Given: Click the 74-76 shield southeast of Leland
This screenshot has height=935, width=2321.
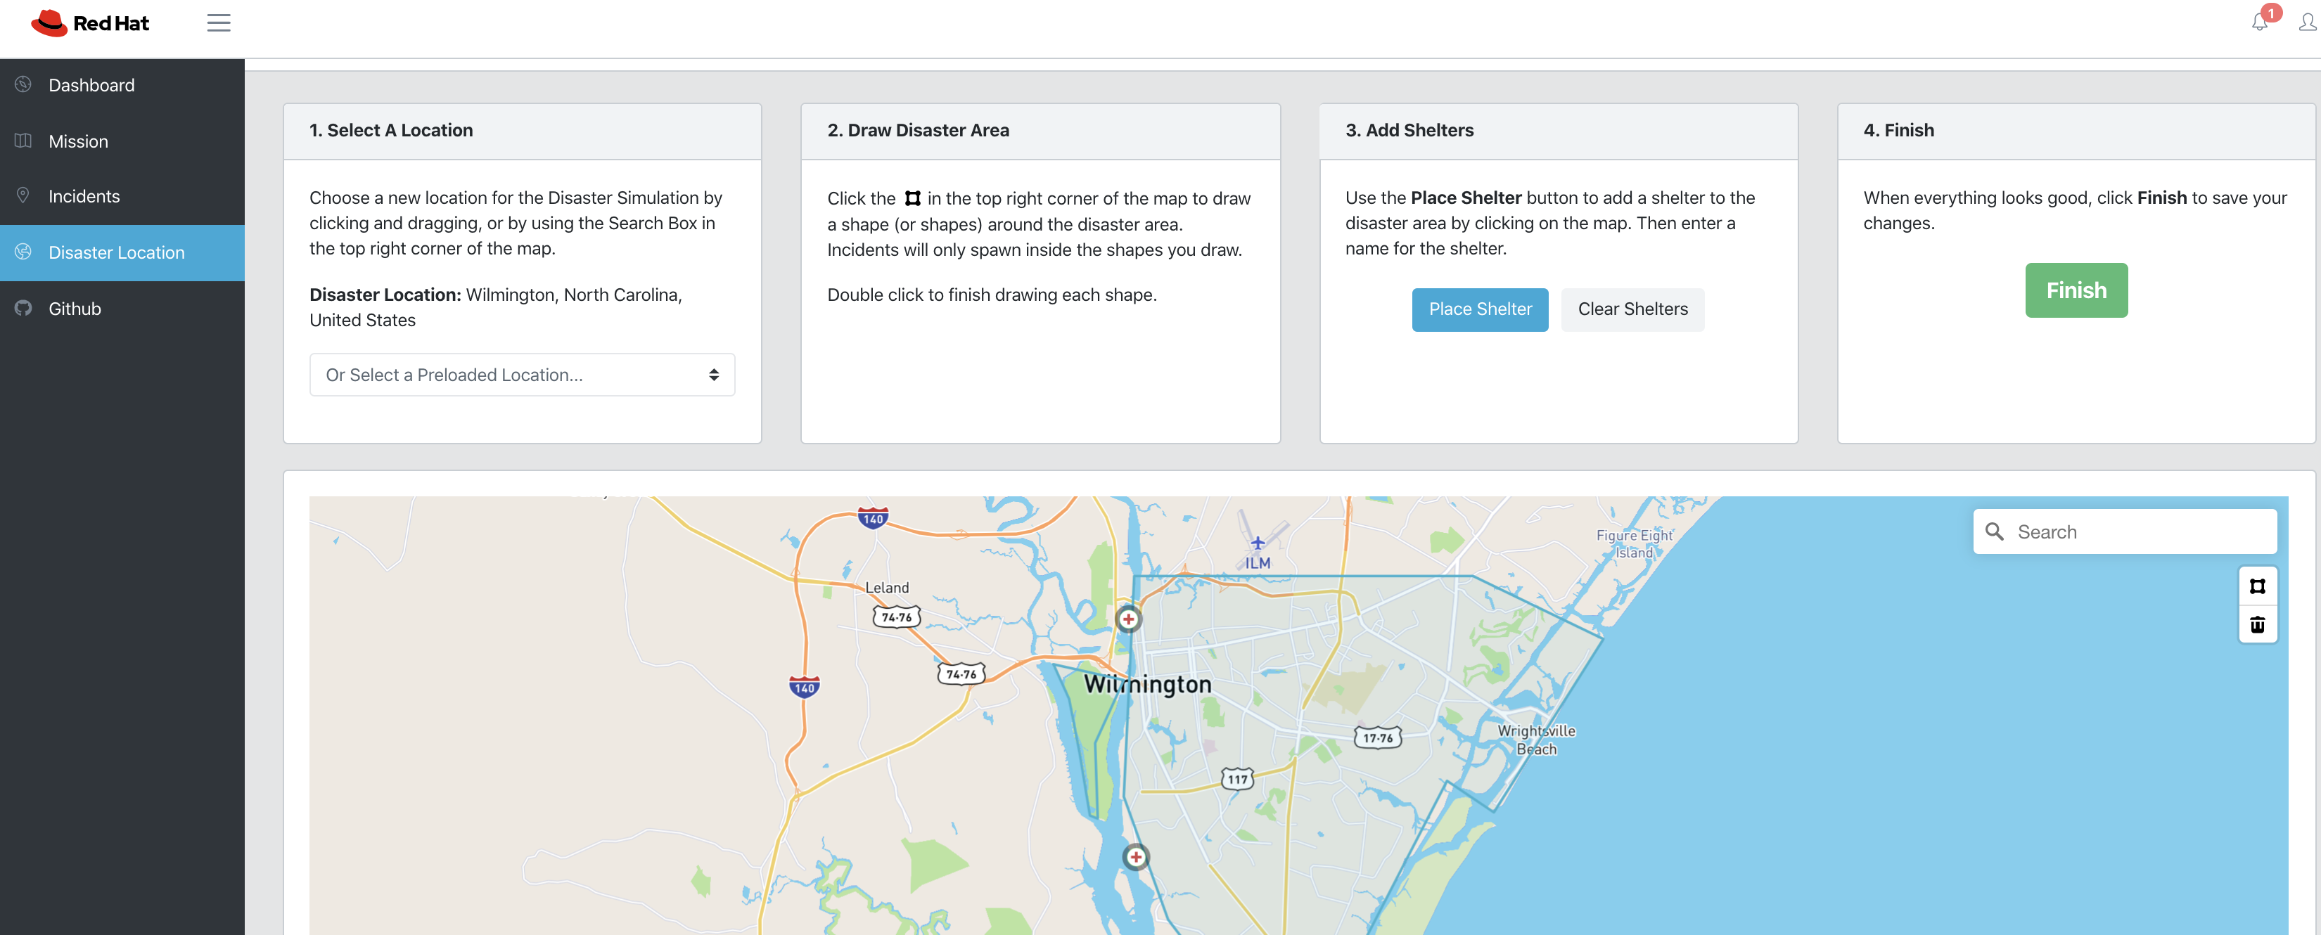Looking at the screenshot, I should point(961,673).
